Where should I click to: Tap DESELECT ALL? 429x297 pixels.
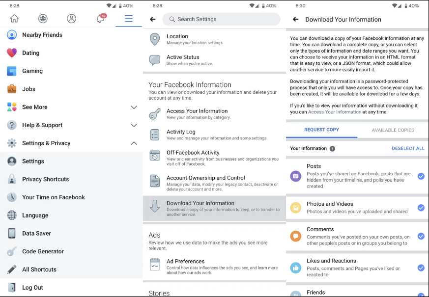[408, 148]
